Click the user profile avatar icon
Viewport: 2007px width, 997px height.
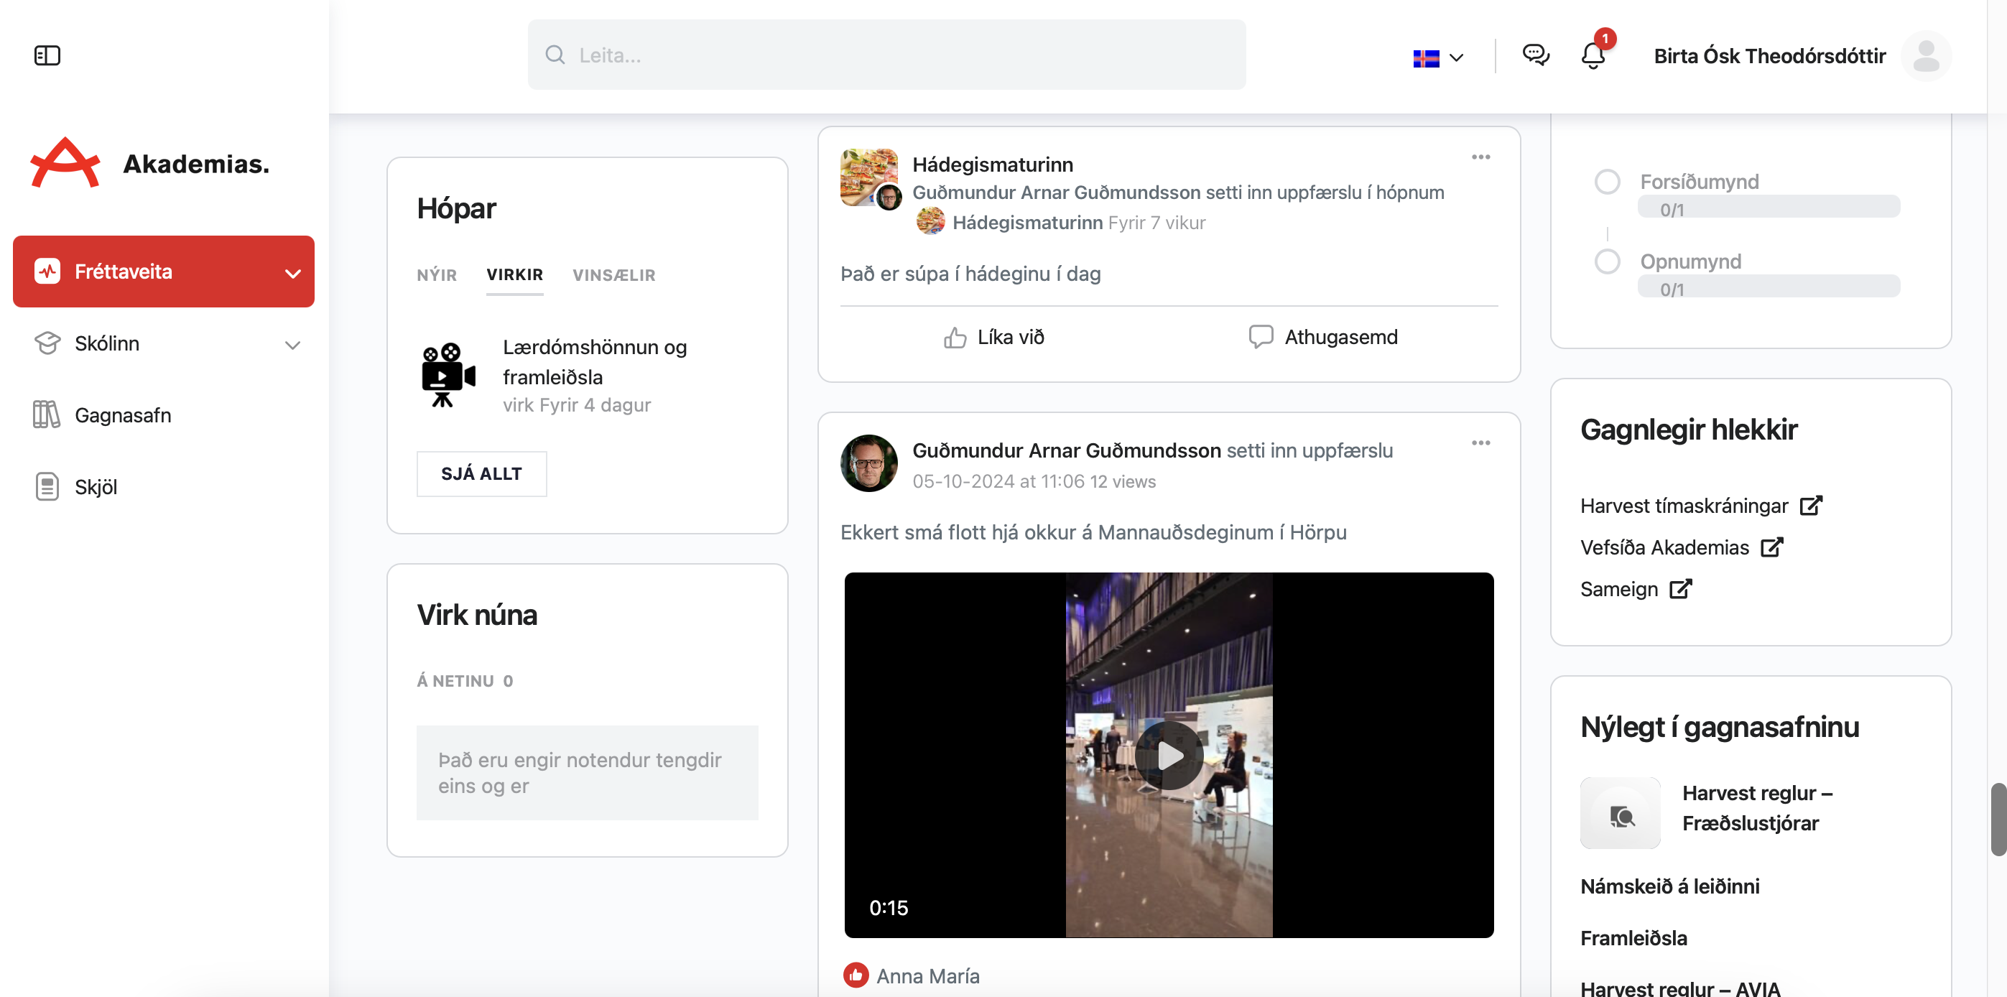[1925, 56]
